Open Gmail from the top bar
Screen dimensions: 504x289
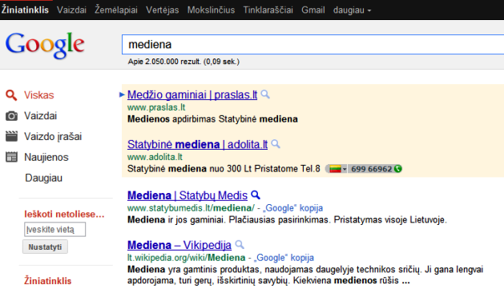tap(313, 10)
